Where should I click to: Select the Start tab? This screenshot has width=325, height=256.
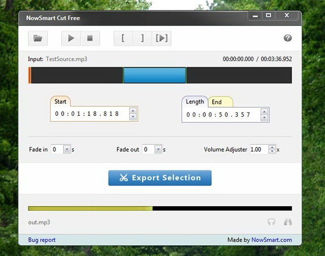tap(60, 101)
